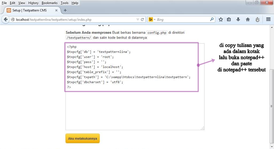Open downloads arrow icon
The image size is (274, 149).
tap(238, 19)
